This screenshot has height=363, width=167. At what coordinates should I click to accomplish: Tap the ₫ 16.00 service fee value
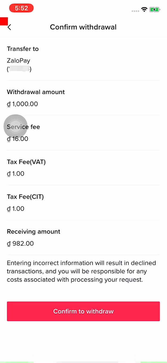[x=18, y=139]
